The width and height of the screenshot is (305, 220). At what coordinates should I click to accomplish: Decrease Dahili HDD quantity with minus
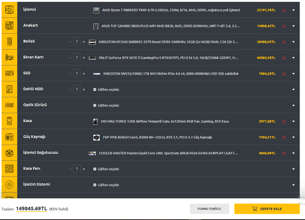click(x=70, y=90)
